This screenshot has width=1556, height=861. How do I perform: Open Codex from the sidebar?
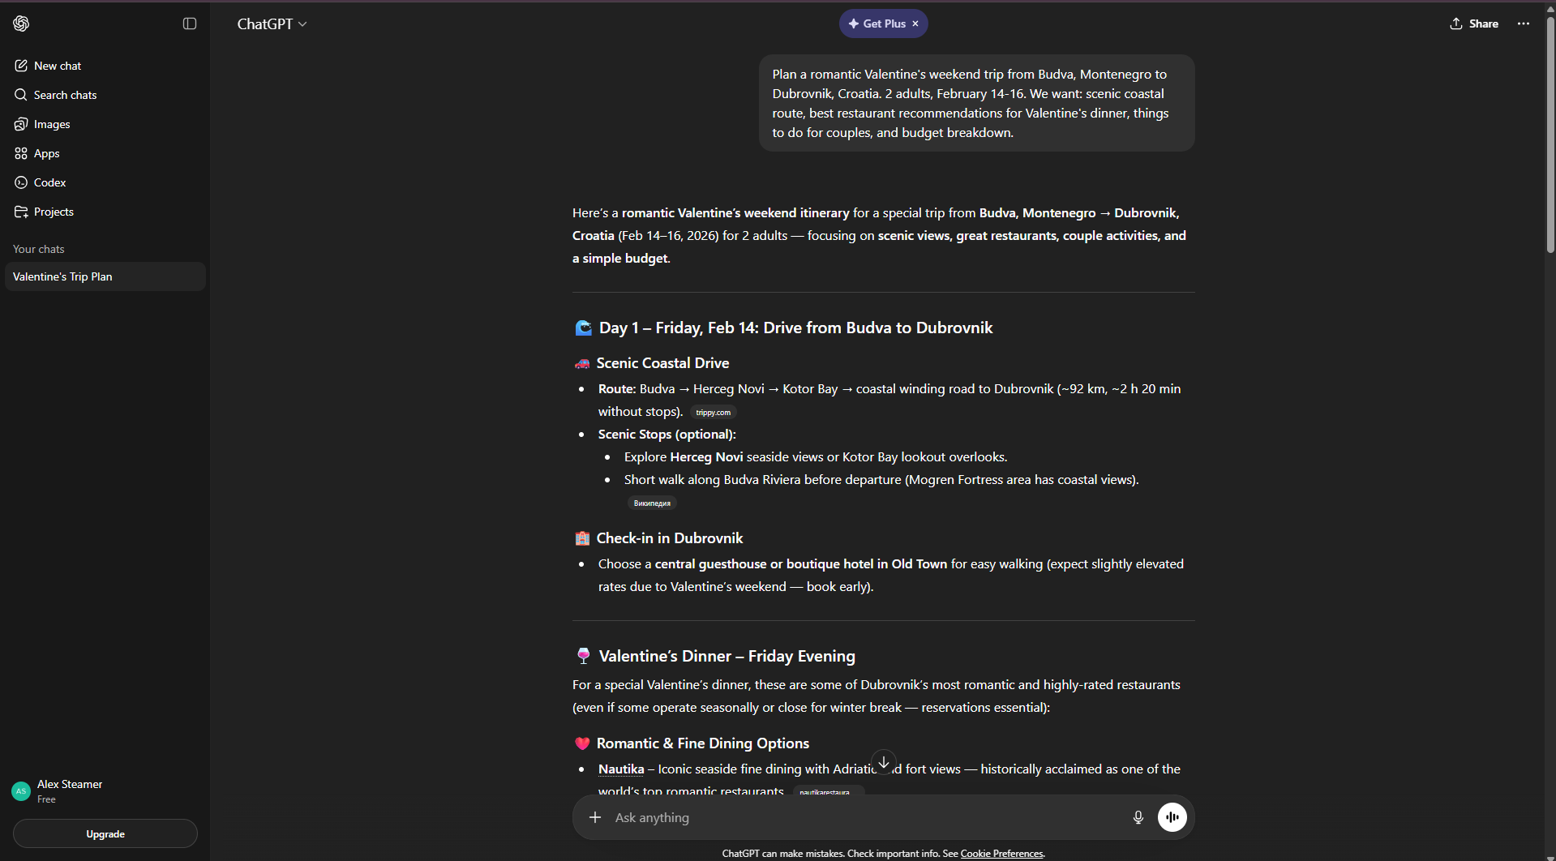[x=49, y=182]
